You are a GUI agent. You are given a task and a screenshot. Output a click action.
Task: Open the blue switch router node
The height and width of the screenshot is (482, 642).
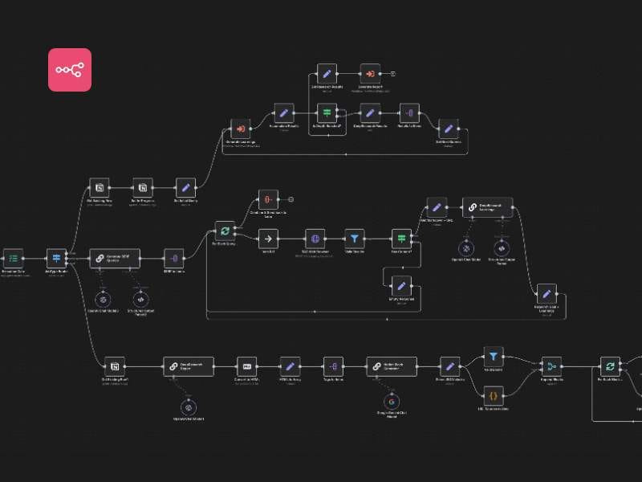point(56,258)
